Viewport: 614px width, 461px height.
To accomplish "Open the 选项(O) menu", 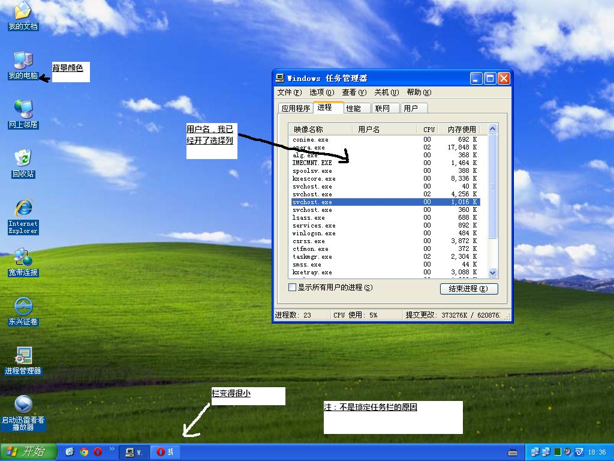I will tap(322, 92).
